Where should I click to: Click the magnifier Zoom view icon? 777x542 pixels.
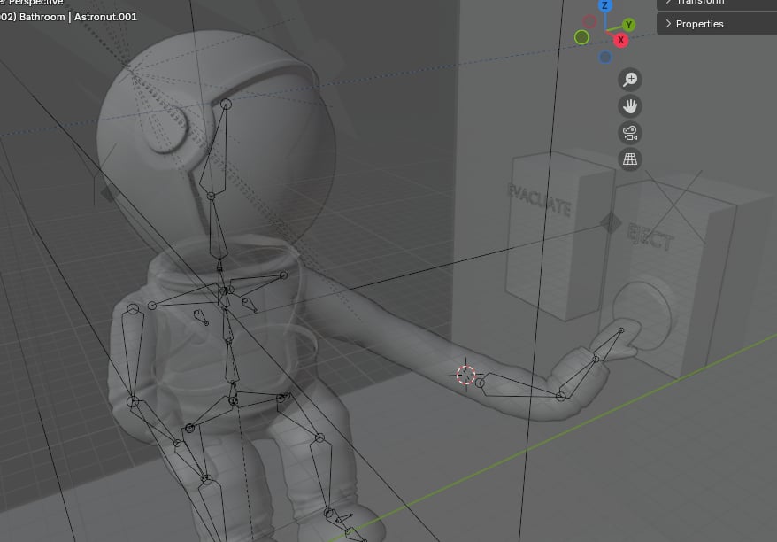tap(631, 80)
